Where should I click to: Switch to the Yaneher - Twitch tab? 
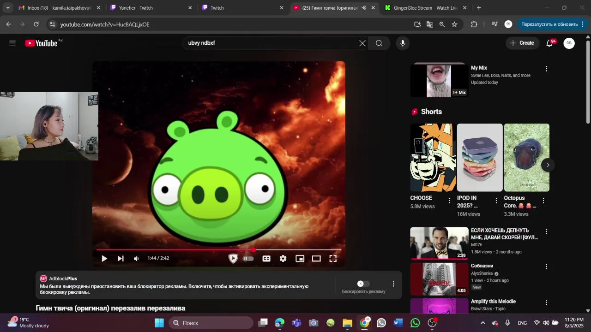151,8
